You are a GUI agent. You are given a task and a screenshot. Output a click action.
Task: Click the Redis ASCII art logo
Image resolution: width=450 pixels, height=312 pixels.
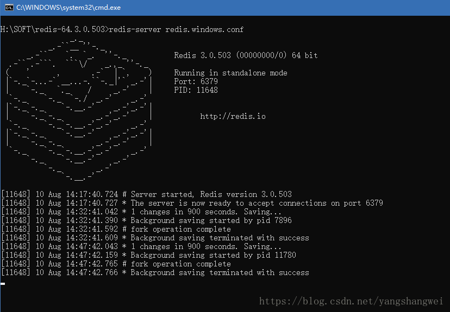click(x=78, y=109)
